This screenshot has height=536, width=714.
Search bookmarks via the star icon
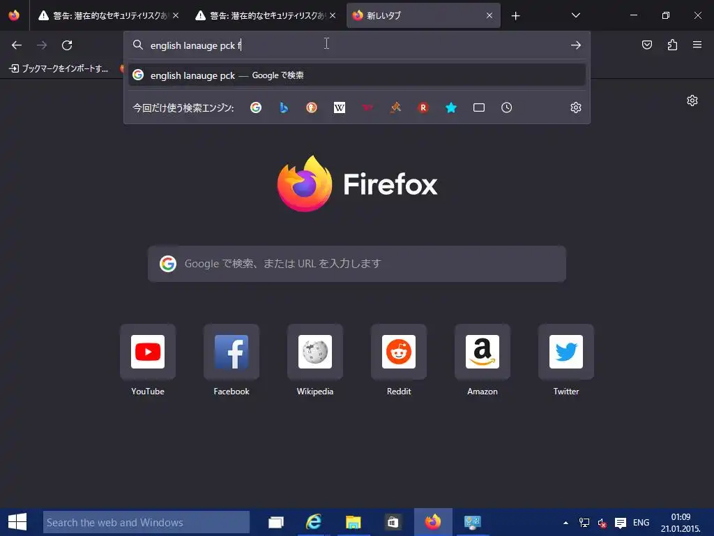(451, 107)
